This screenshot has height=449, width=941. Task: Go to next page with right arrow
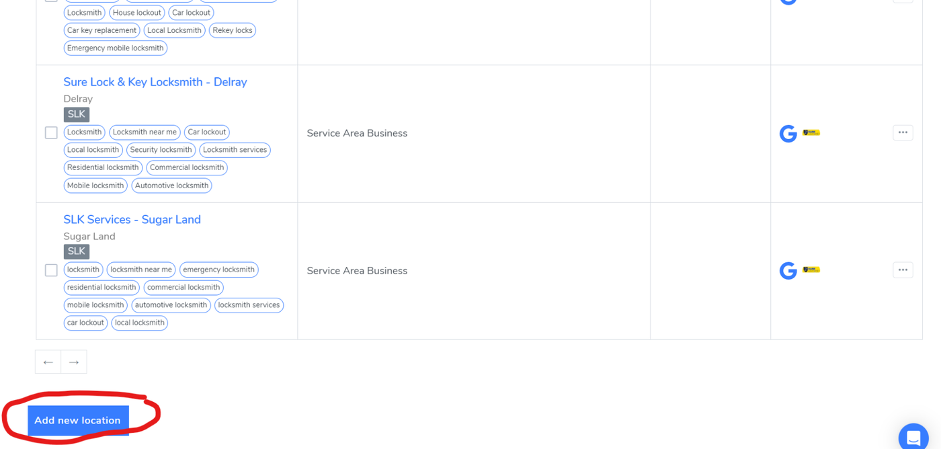(74, 362)
